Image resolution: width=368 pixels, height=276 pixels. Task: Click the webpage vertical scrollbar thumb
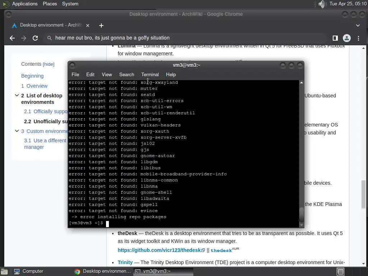363,194
